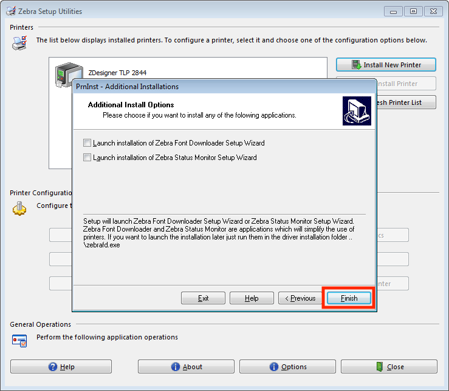Open the About button at bottom
The width and height of the screenshot is (449, 391).
tap(186, 366)
